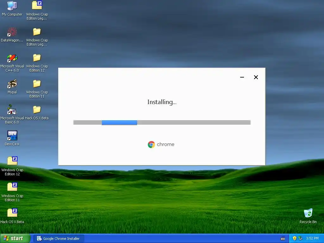Click the security shield tray icon

click(295, 238)
